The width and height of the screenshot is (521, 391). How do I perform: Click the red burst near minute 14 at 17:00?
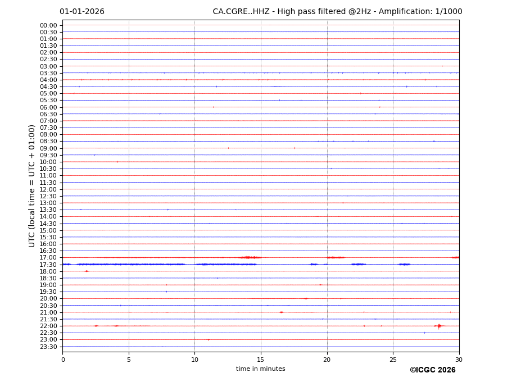point(247,257)
